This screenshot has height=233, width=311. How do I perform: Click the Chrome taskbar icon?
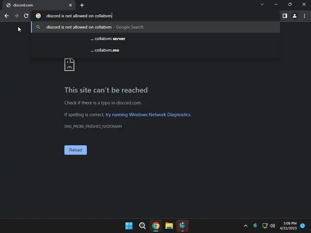156,226
